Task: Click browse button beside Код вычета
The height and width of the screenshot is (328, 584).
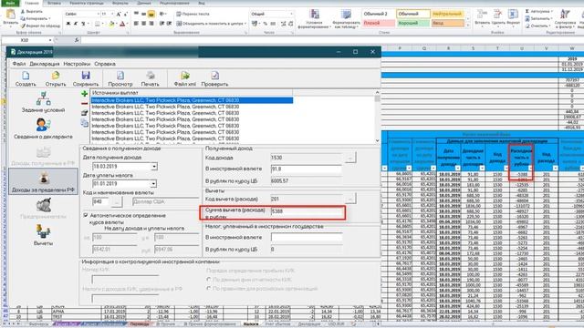Action: [x=350, y=199]
